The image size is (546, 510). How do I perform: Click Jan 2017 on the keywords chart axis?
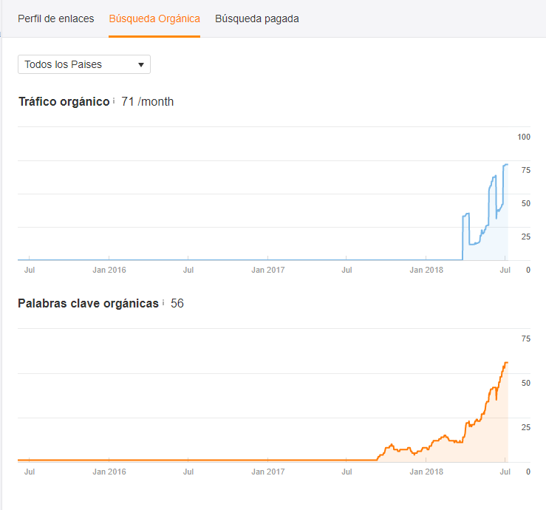tap(267, 472)
